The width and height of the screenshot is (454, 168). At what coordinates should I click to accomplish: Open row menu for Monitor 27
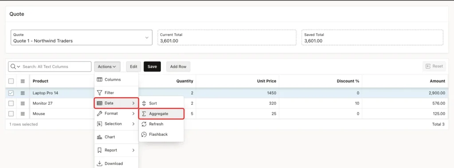coord(23,103)
